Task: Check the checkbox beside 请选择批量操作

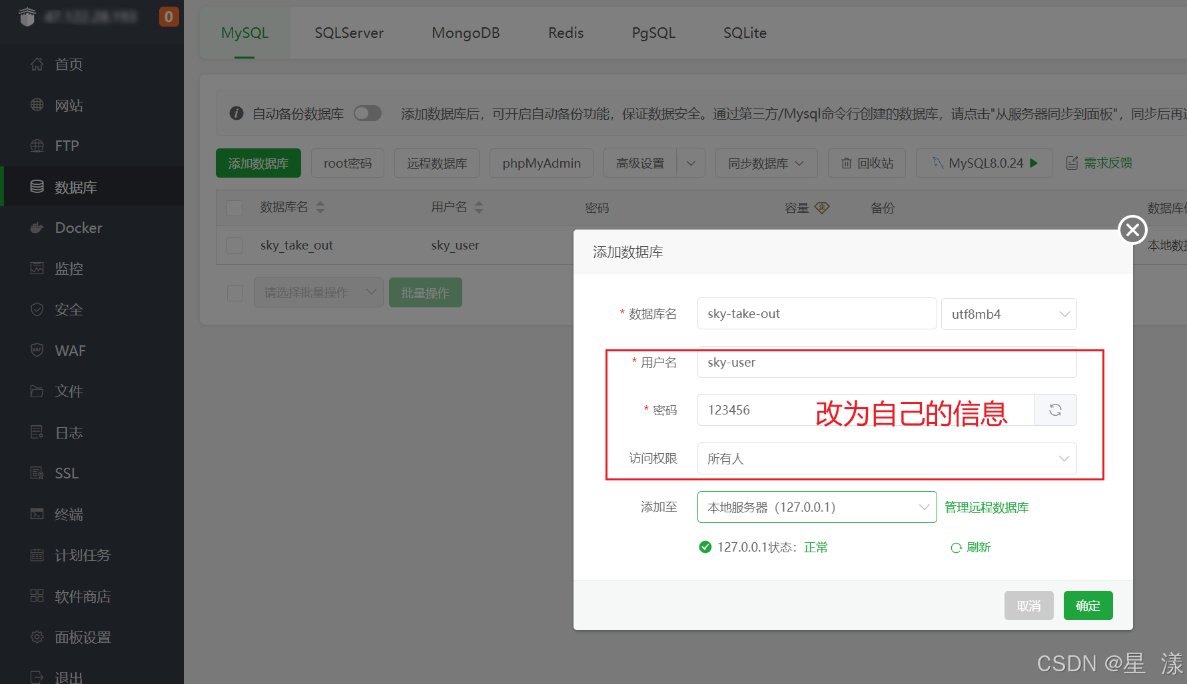Action: [x=235, y=293]
